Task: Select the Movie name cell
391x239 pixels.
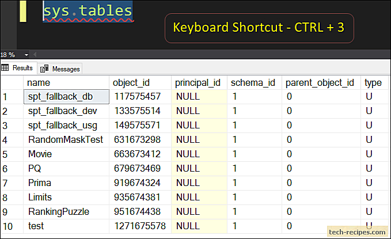Action: [x=66, y=154]
